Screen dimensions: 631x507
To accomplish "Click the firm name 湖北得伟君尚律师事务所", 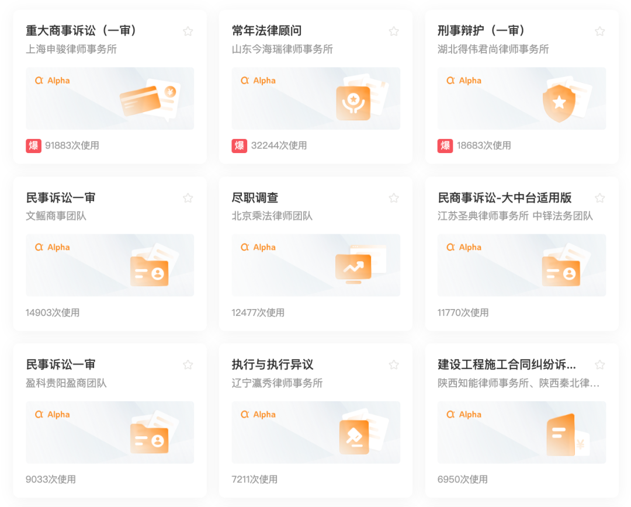I will 493,49.
